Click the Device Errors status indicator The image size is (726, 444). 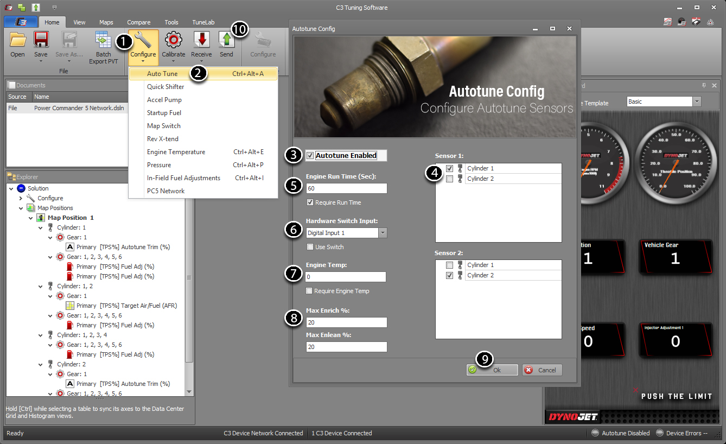click(x=682, y=433)
